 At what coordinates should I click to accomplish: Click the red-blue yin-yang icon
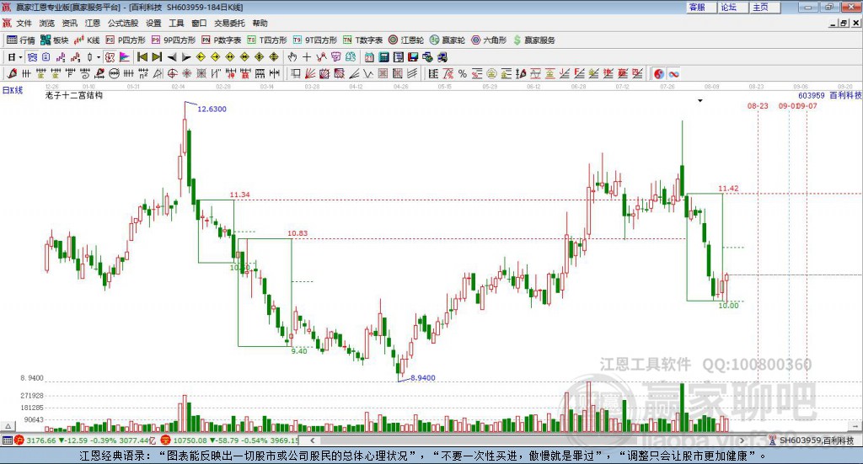[659, 73]
